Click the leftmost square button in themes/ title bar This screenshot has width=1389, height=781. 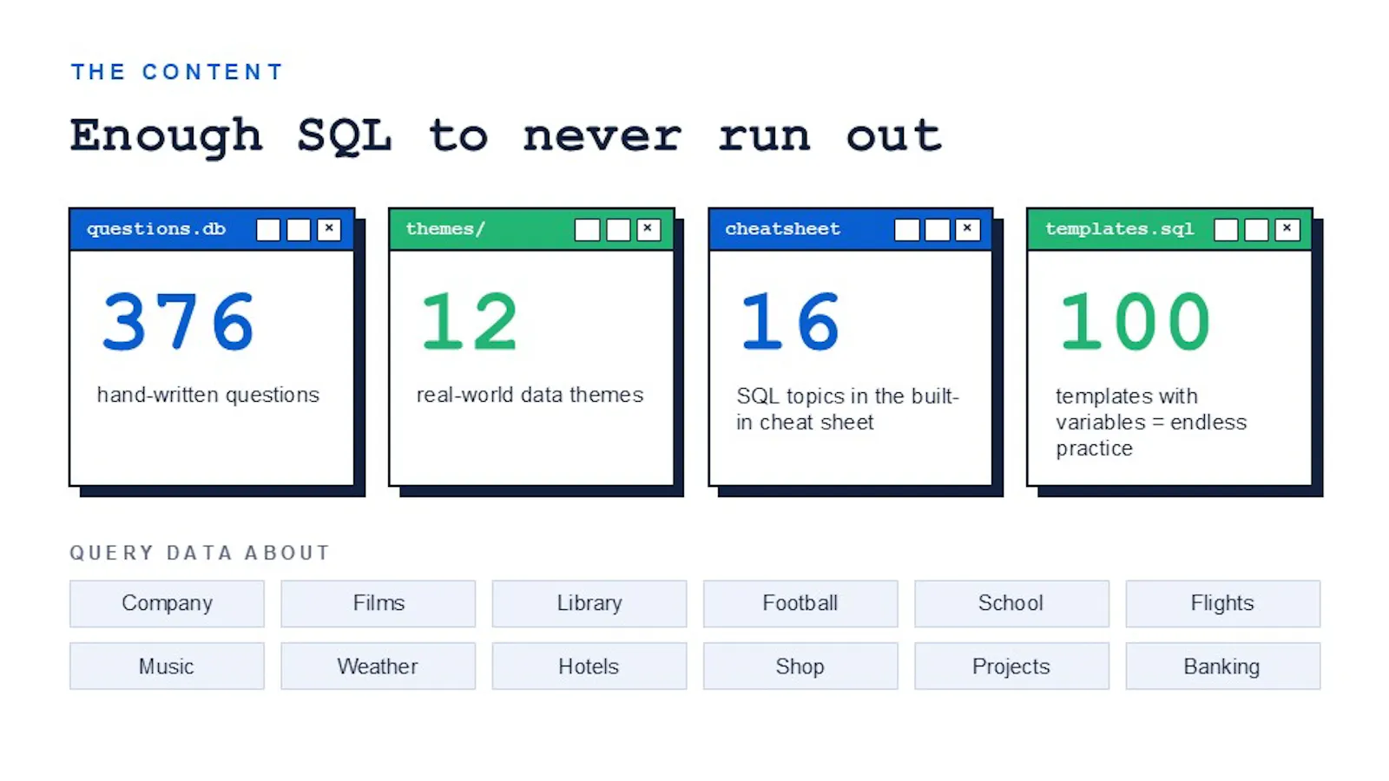(x=588, y=229)
